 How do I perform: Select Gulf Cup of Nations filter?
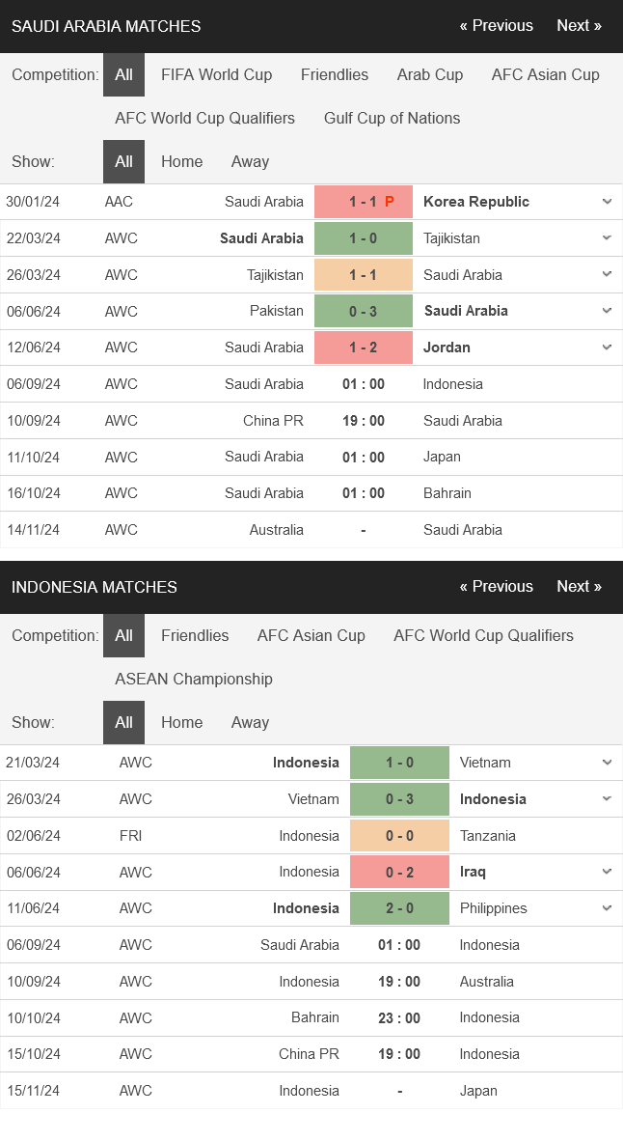pyautogui.click(x=392, y=118)
